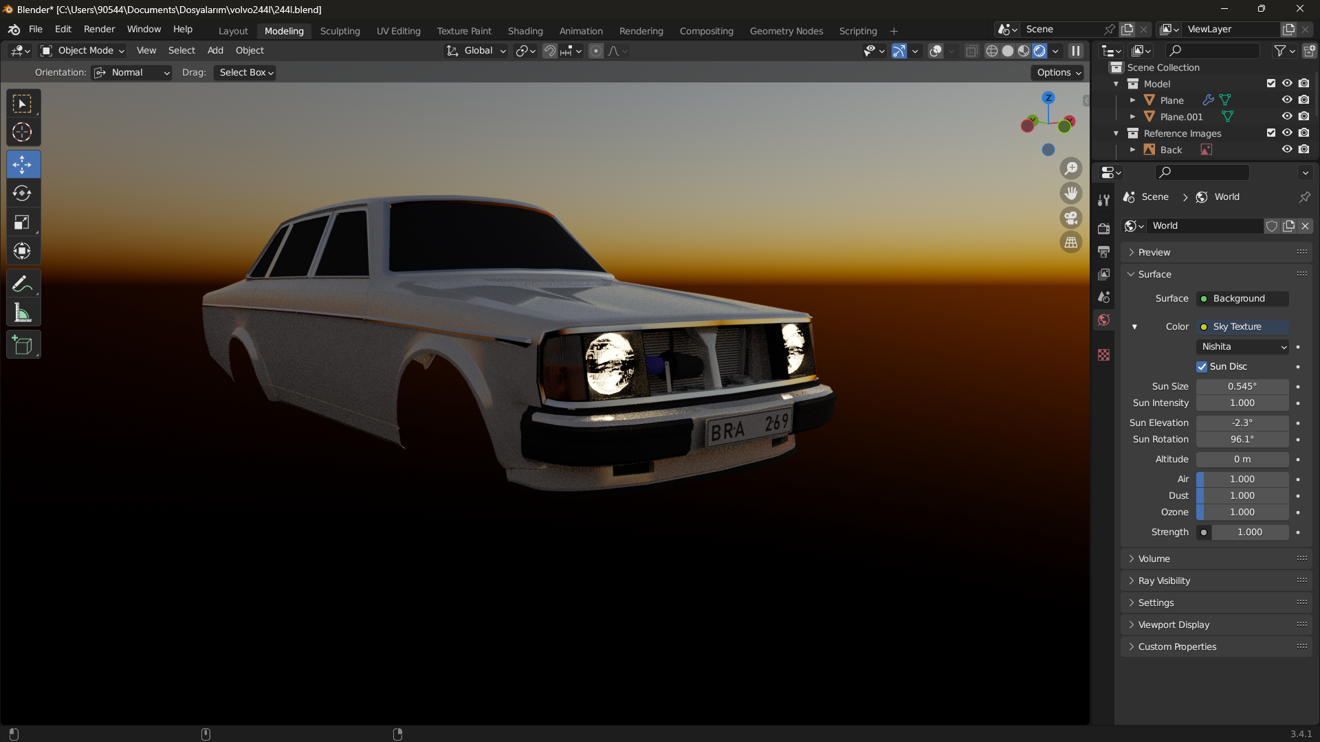Uncheck the Sun Disc checkbox
The height and width of the screenshot is (742, 1320).
tap(1202, 367)
